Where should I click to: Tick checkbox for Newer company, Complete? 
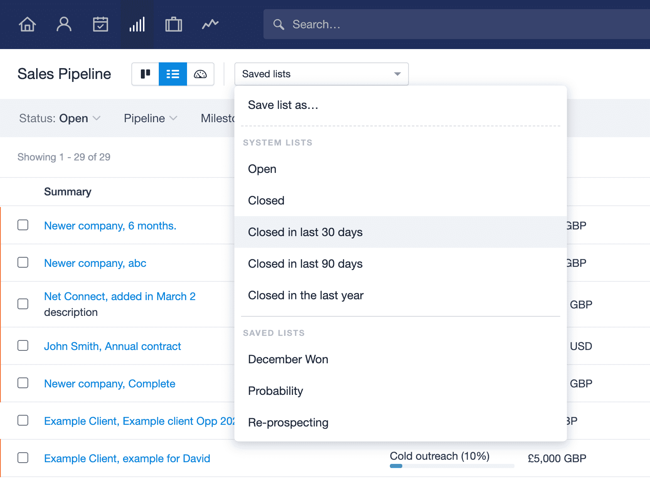(x=23, y=383)
